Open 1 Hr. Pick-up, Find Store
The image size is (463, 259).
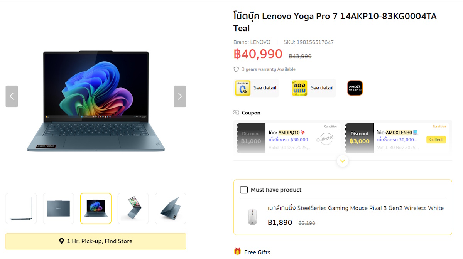96,241
